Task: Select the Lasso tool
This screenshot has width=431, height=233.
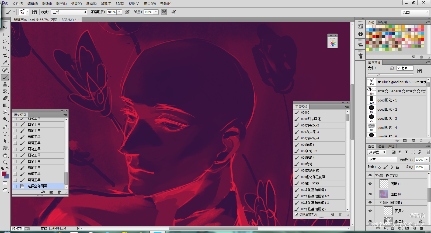Action: tap(5, 42)
